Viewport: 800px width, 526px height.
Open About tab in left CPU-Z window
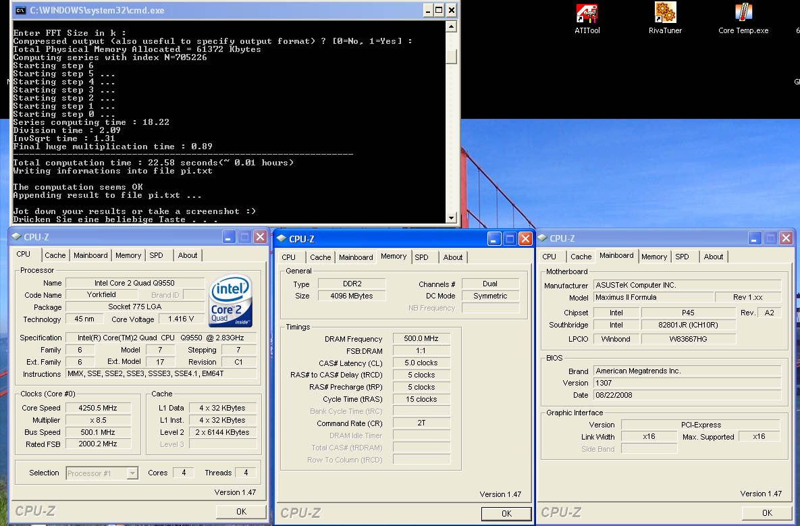(187, 255)
